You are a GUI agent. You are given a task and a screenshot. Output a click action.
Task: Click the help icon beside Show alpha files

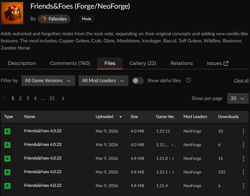point(188,80)
